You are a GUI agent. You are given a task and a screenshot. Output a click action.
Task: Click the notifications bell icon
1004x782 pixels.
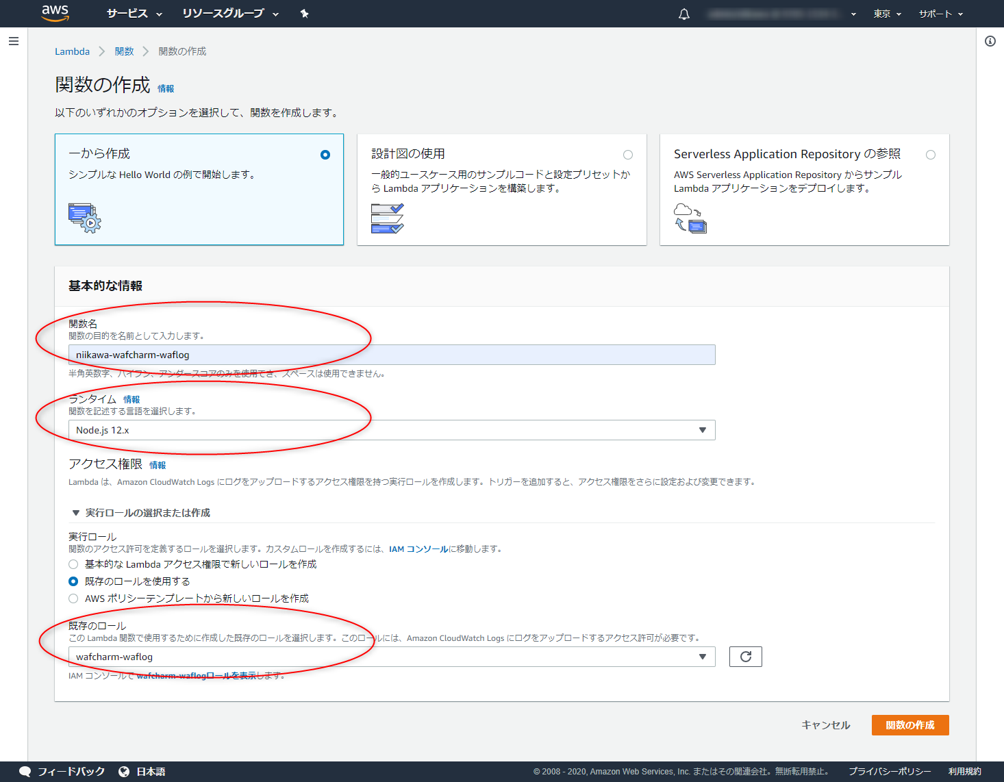[x=683, y=14]
